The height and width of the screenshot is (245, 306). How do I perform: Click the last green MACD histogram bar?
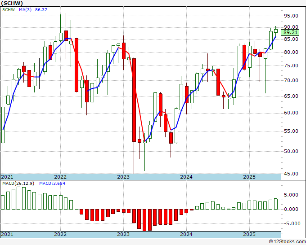point(276,204)
